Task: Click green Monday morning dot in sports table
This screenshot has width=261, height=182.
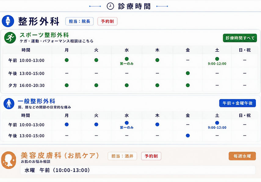Action: coord(67,60)
